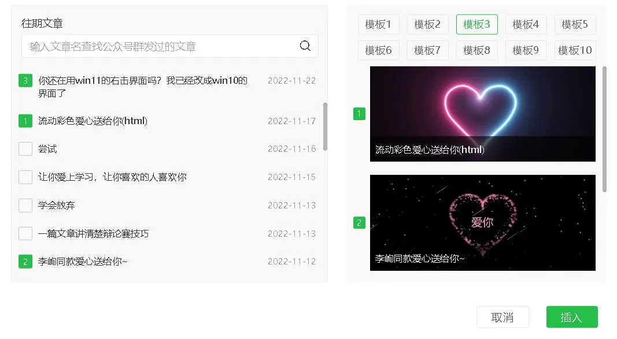Click the article list scrollbar
This screenshot has width=617, height=339.
pyautogui.click(x=325, y=126)
